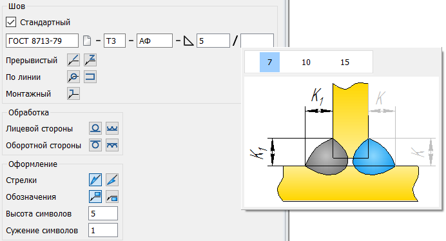Select the first Стрелки arrow style
This screenshot has height=241, width=446.
[95, 180]
